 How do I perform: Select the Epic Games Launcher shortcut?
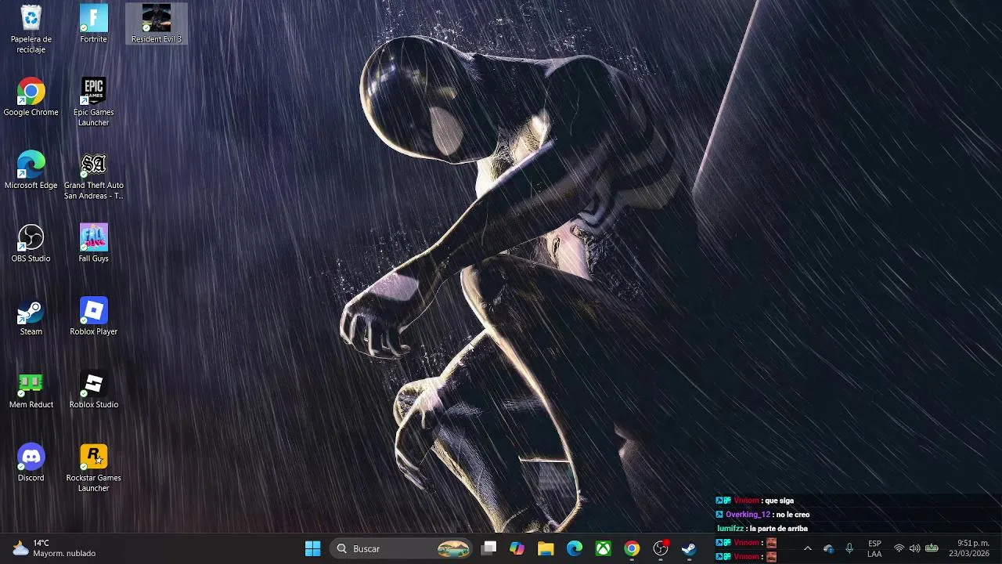click(x=93, y=102)
